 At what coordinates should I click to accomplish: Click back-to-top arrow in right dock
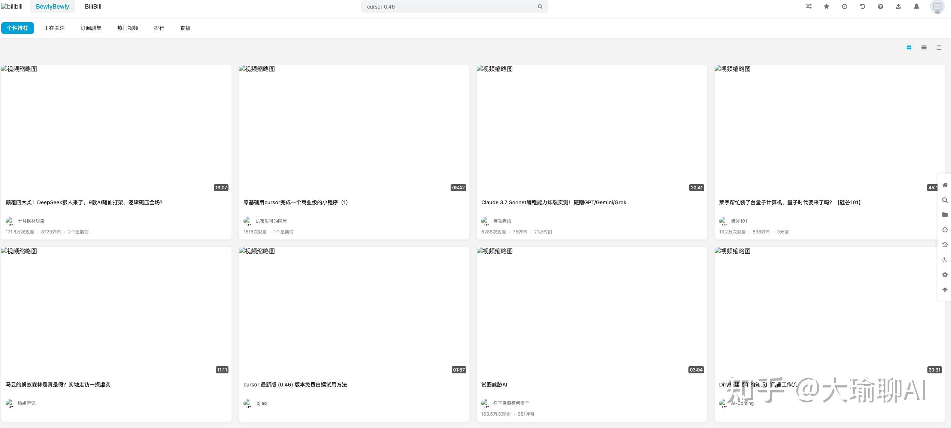tap(945, 290)
